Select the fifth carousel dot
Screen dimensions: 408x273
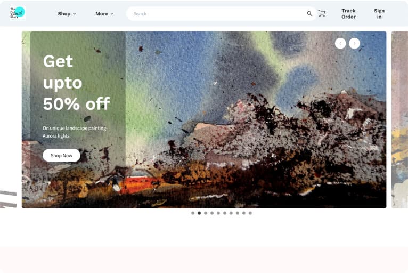218,213
